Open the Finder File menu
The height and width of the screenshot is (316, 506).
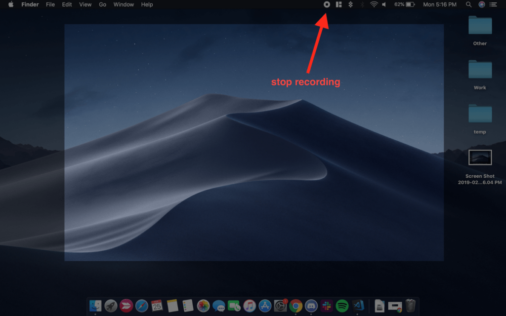(50, 4)
